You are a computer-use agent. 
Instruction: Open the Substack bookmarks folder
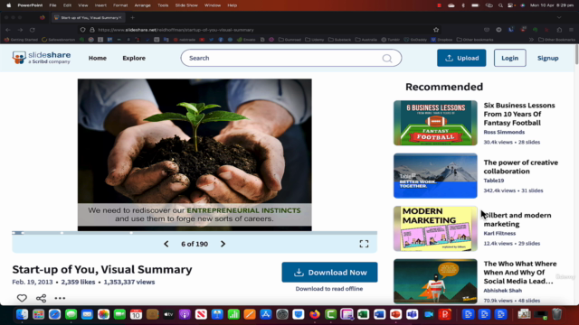click(340, 40)
